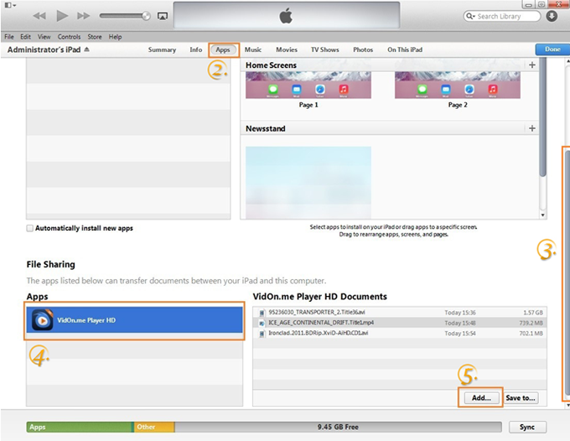
Task: Select the Page 1 home screen thumbnail
Action: coord(308,85)
